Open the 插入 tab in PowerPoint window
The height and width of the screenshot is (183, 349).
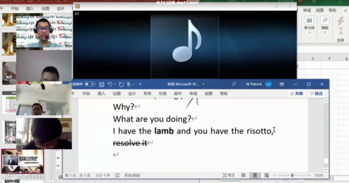[x=30, y=9]
